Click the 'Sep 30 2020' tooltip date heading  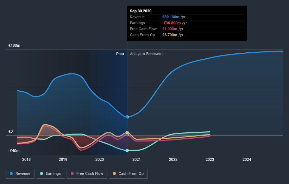(141, 11)
